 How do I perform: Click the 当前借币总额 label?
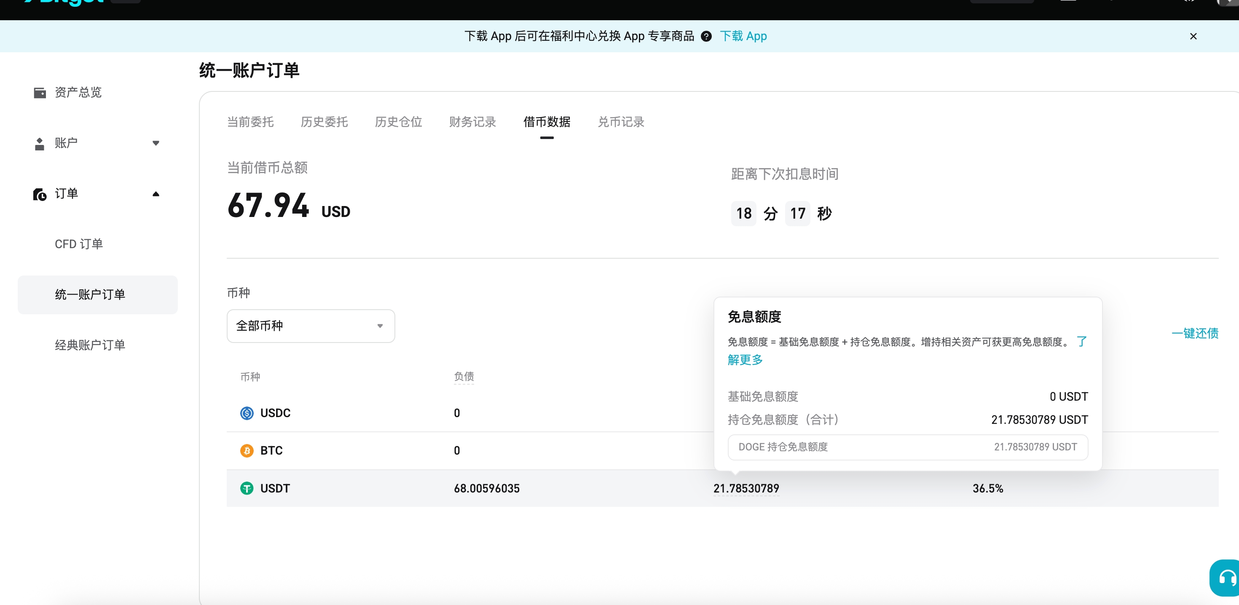268,167
